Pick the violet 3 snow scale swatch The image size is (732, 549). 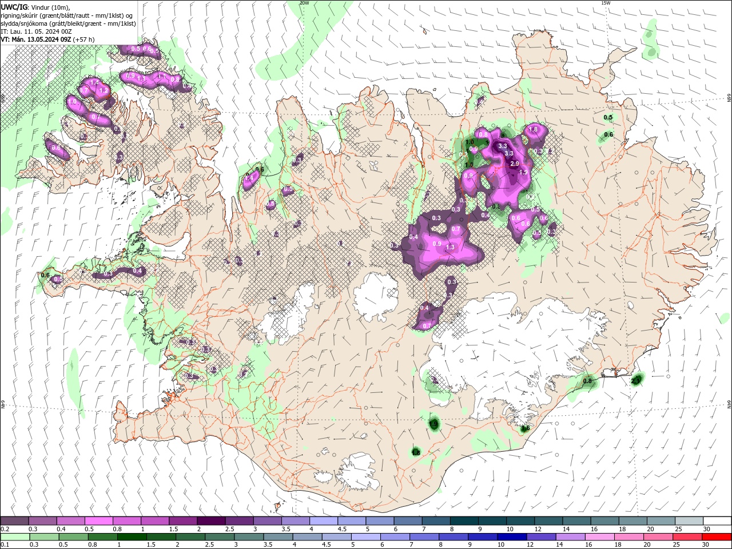click(x=268, y=521)
